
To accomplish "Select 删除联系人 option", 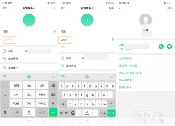I will [125, 87].
